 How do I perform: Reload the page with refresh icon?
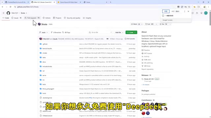[10, 7]
